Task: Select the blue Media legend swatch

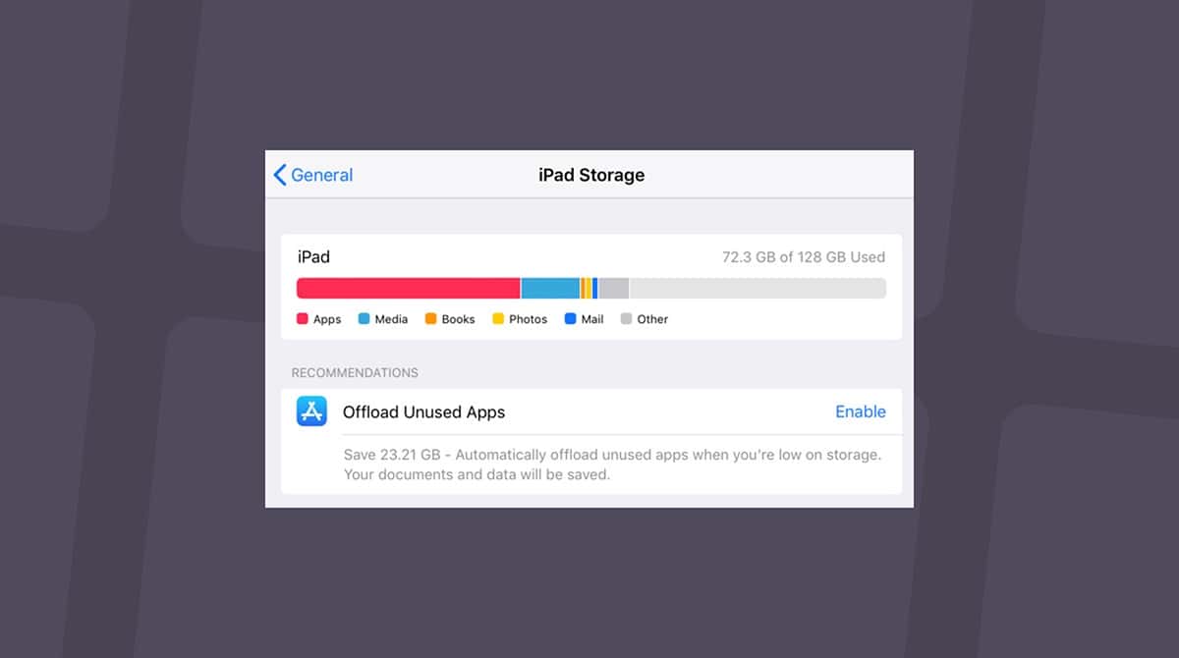Action: (x=364, y=319)
